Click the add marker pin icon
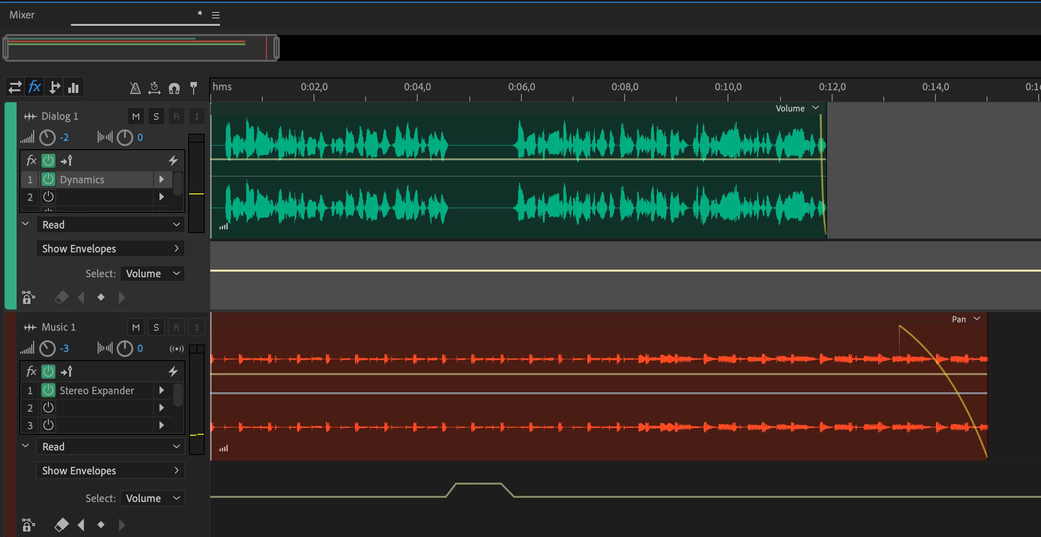The height and width of the screenshot is (537, 1041). [194, 88]
